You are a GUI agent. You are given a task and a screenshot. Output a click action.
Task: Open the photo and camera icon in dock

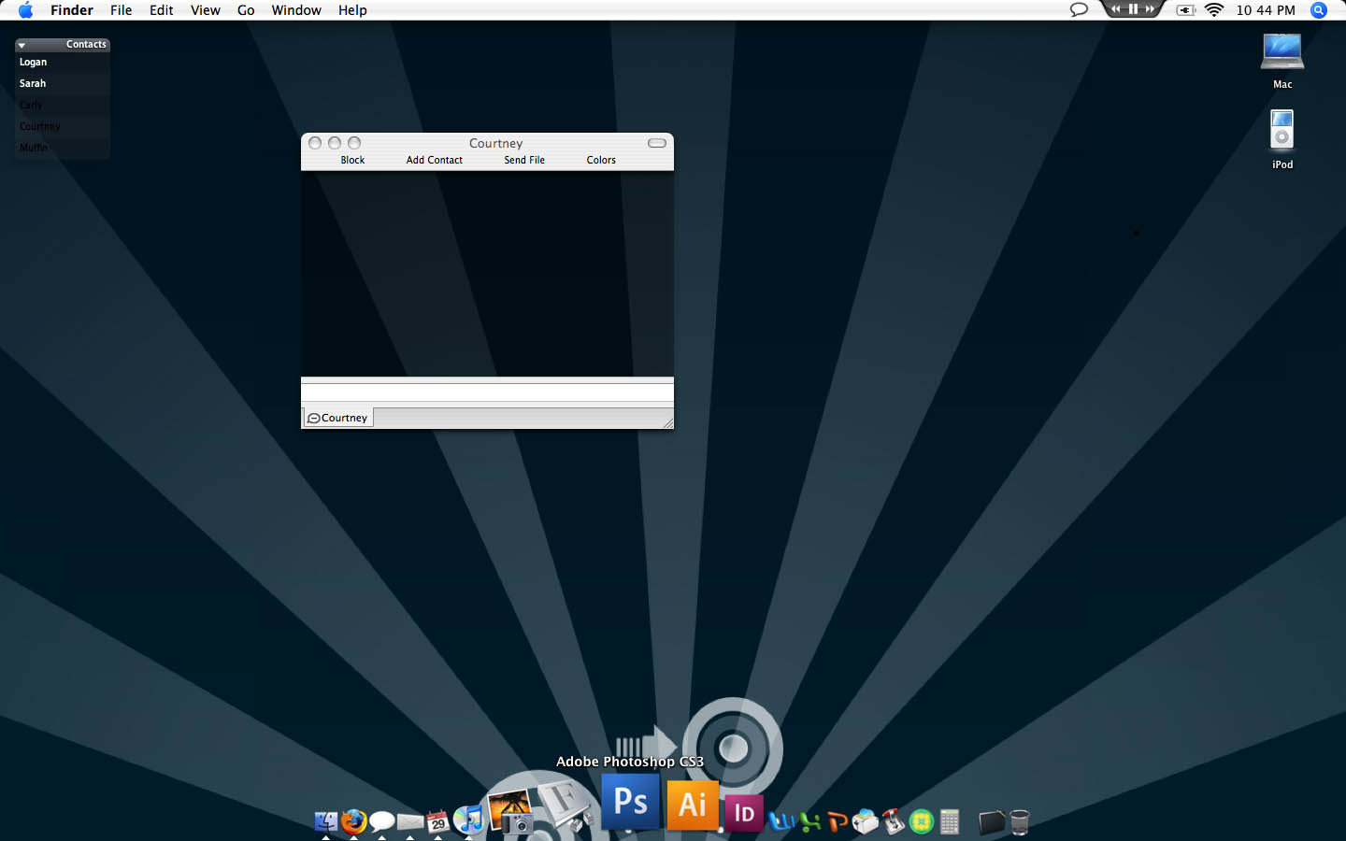click(x=510, y=811)
